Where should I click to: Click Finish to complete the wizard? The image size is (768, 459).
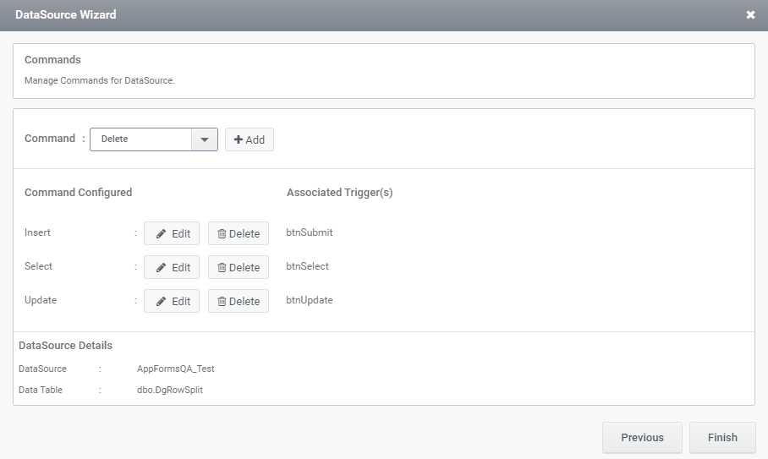coord(722,438)
